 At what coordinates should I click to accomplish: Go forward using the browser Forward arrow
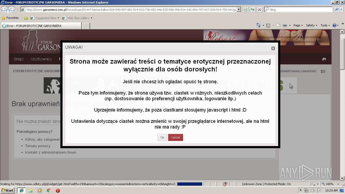(x=12, y=9)
